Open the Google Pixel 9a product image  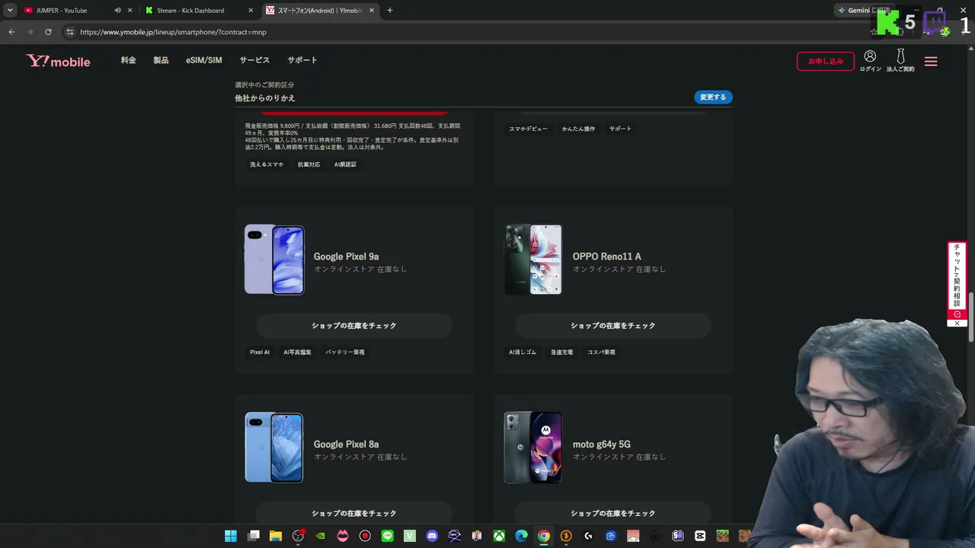pyautogui.click(x=274, y=260)
